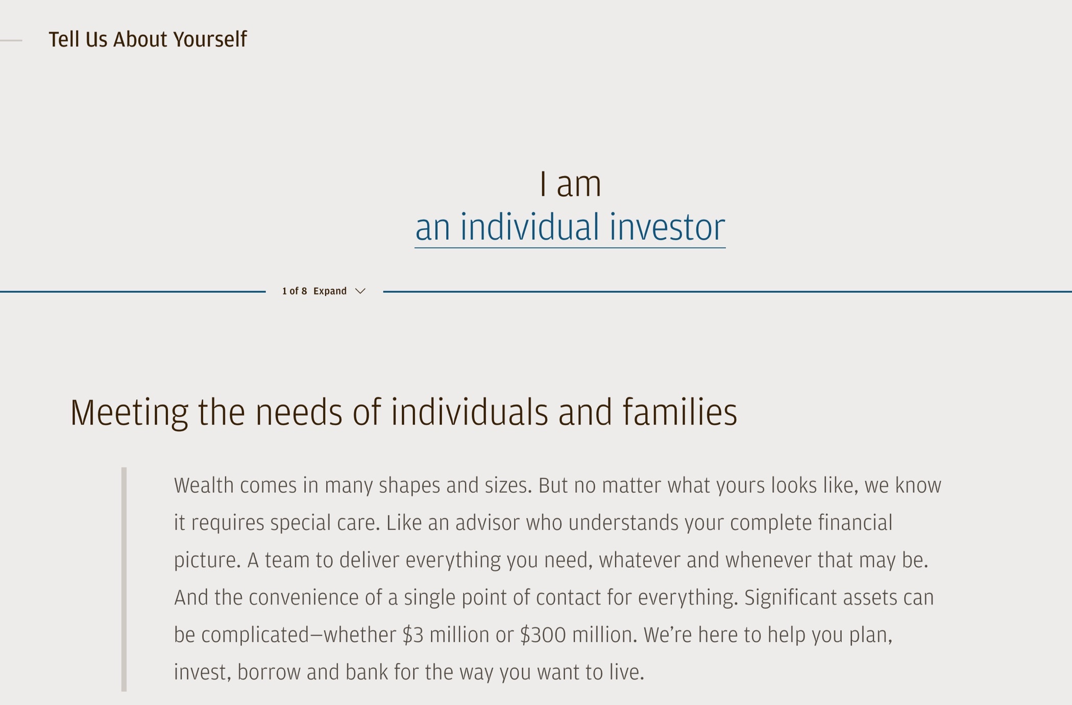Click the word 'families' in the heading
Image resolution: width=1072 pixels, height=705 pixels.
click(679, 412)
